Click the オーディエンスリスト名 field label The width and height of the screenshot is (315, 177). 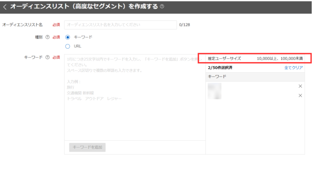22,25
